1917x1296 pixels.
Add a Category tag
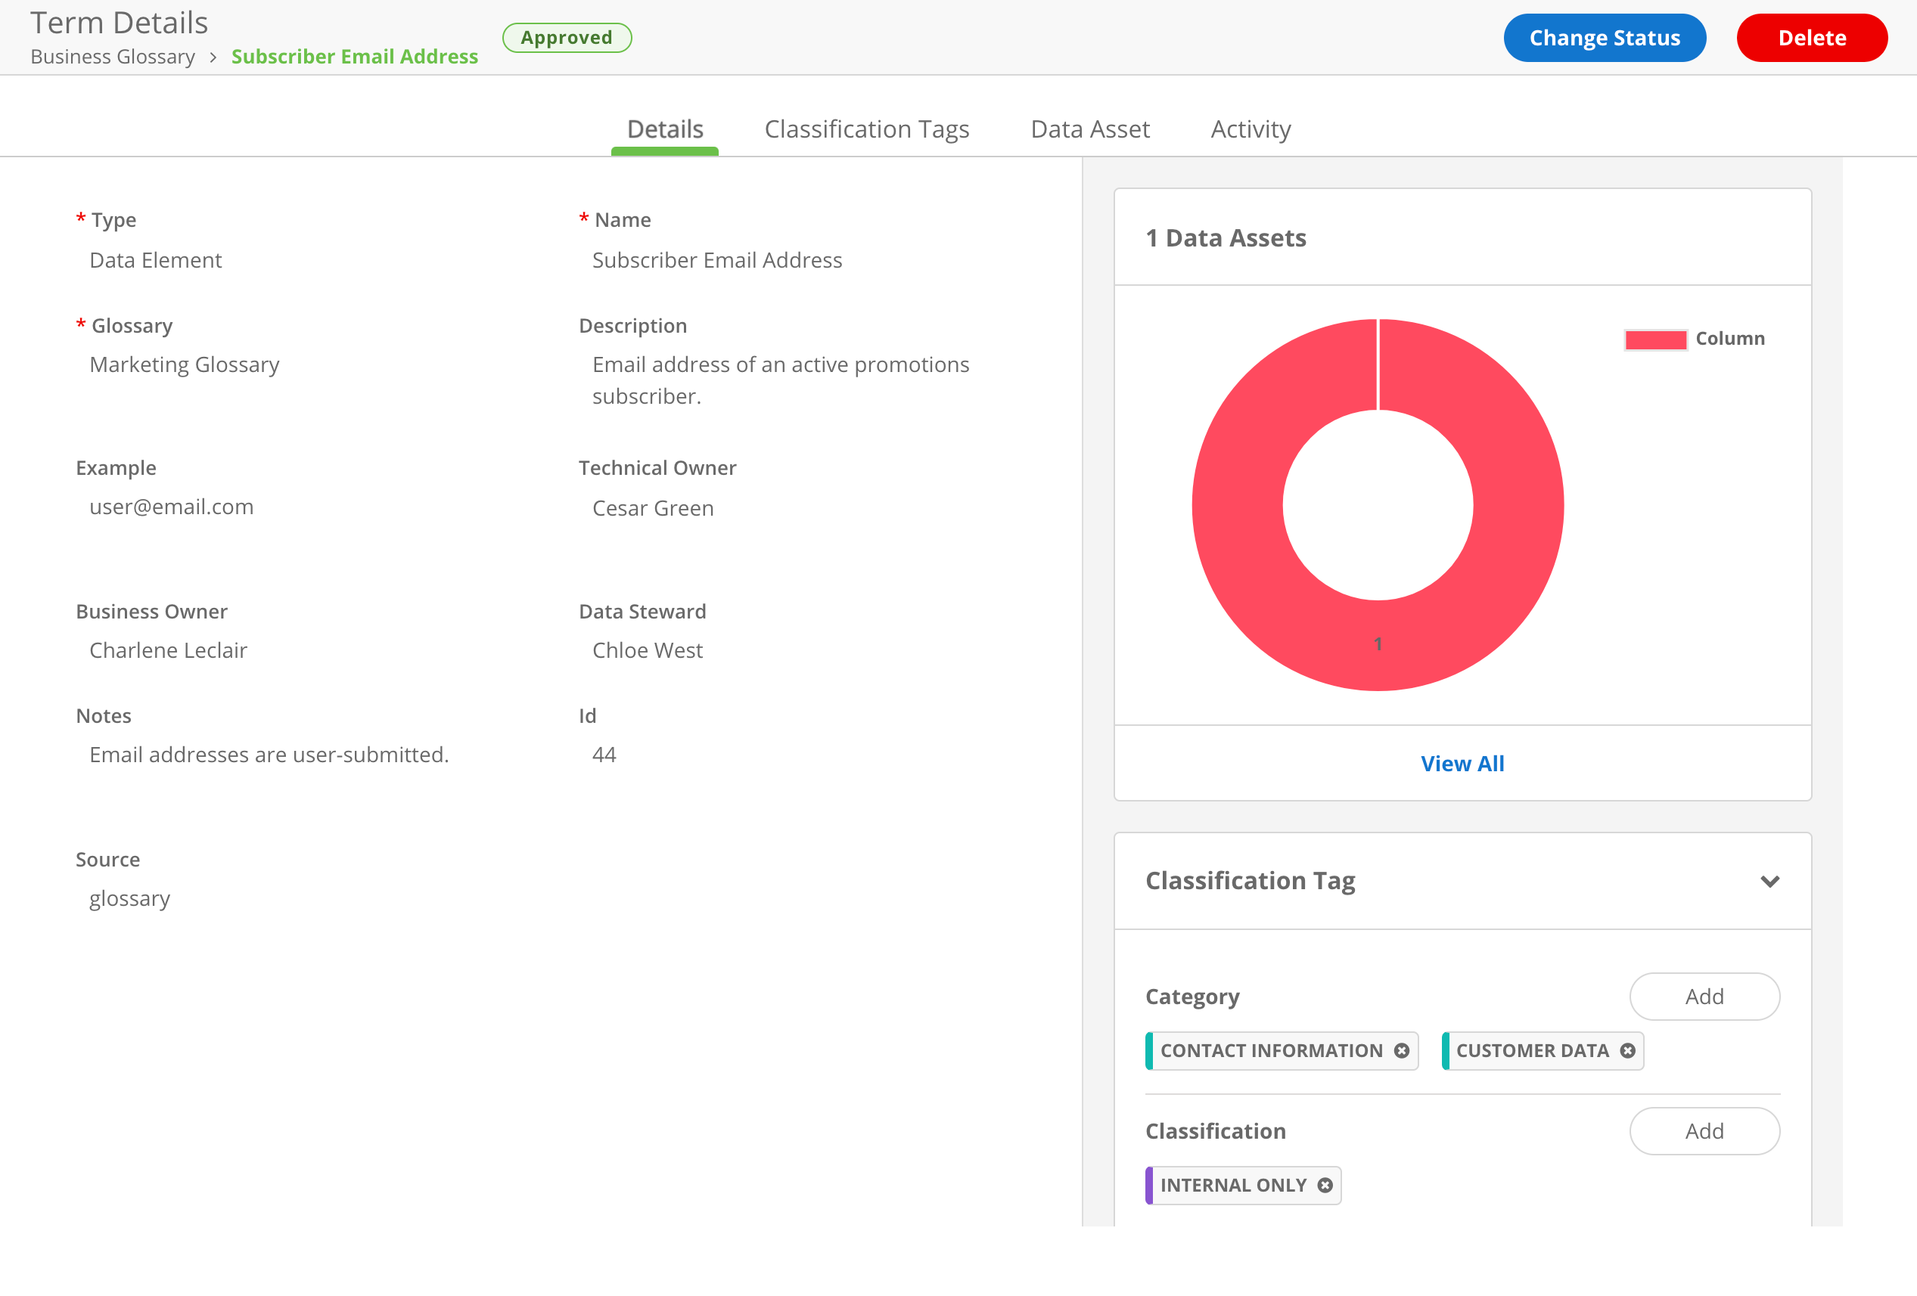(x=1704, y=996)
